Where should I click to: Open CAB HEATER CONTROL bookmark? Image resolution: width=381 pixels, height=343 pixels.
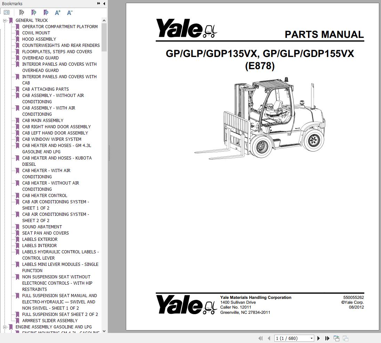pos(45,196)
